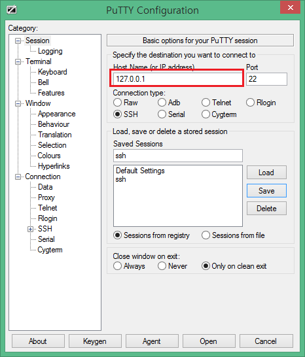Collapse the Connection tree node
Viewport: 305px width, 357px height.
(18, 177)
